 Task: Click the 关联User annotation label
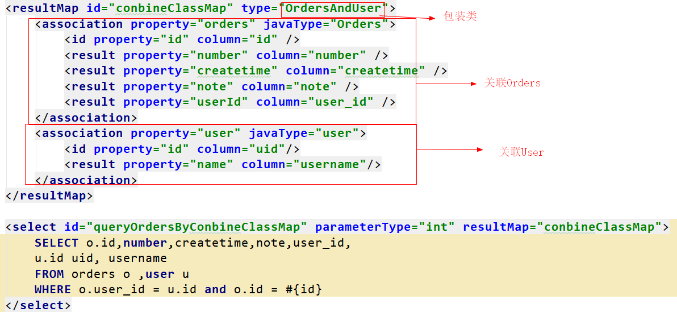coord(521,152)
